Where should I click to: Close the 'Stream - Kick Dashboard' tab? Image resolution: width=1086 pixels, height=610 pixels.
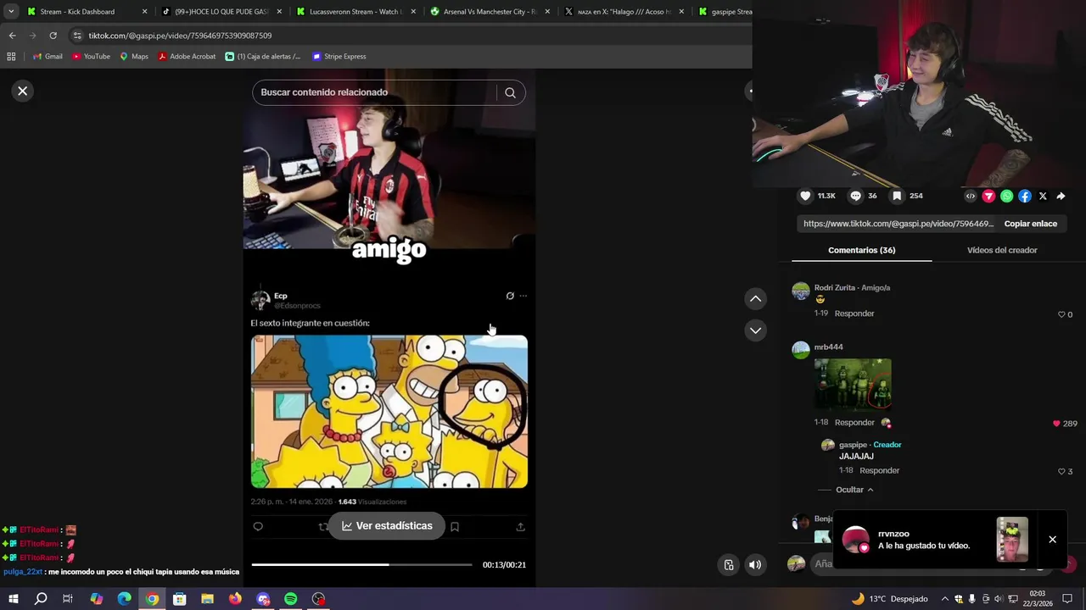tap(144, 12)
